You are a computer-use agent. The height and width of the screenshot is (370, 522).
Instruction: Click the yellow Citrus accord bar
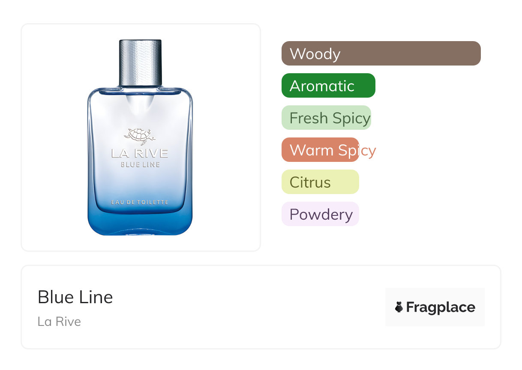(320, 182)
